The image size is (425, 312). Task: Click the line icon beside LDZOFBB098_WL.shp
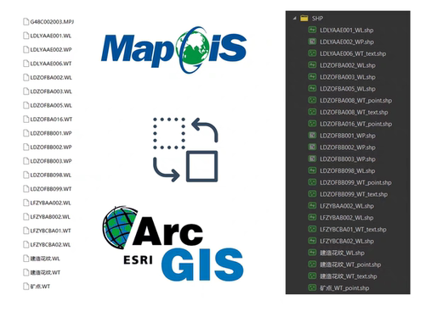pyautogui.click(x=312, y=170)
